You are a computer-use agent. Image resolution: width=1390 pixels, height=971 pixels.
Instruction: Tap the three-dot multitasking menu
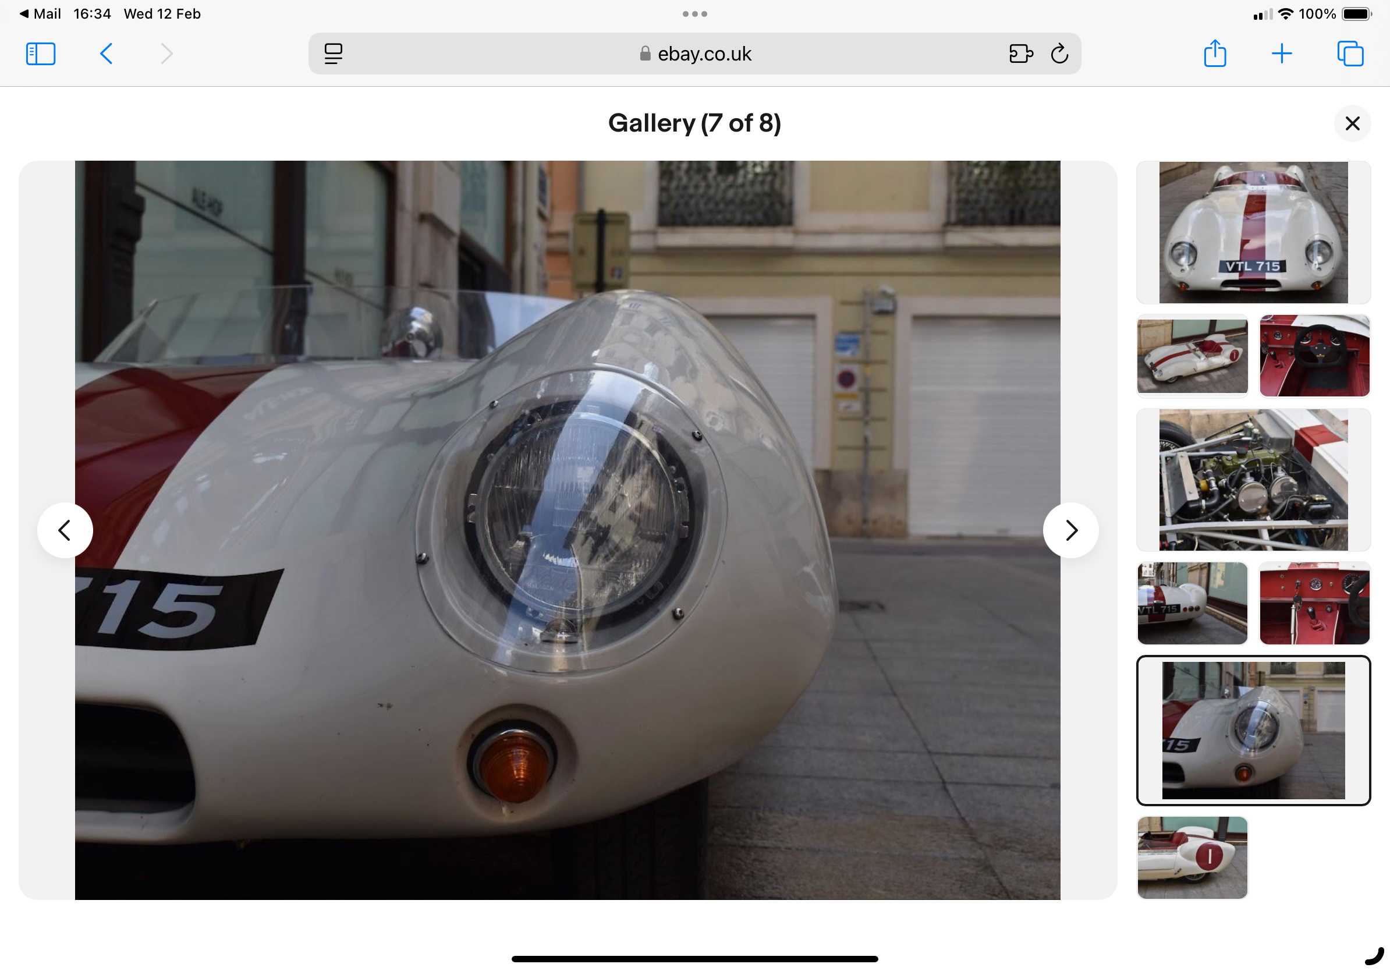[x=694, y=14]
